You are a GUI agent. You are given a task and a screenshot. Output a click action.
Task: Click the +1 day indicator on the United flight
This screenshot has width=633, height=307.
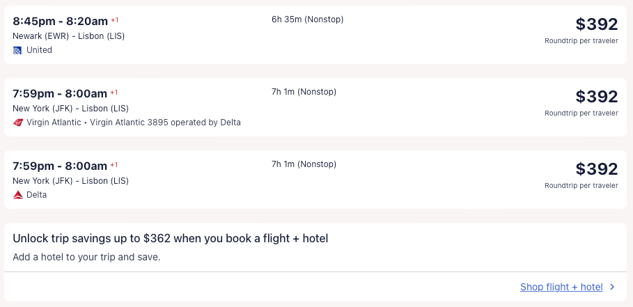point(115,19)
